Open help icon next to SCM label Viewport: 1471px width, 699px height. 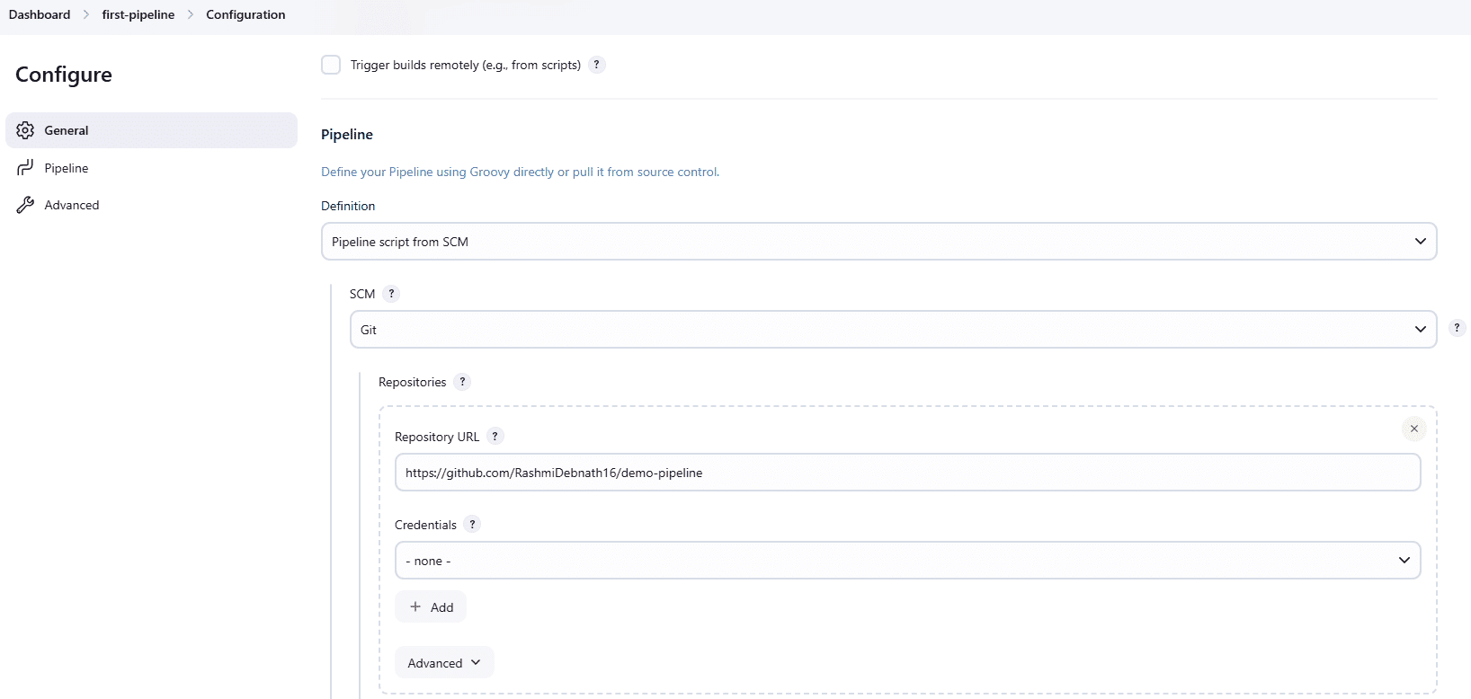(391, 294)
